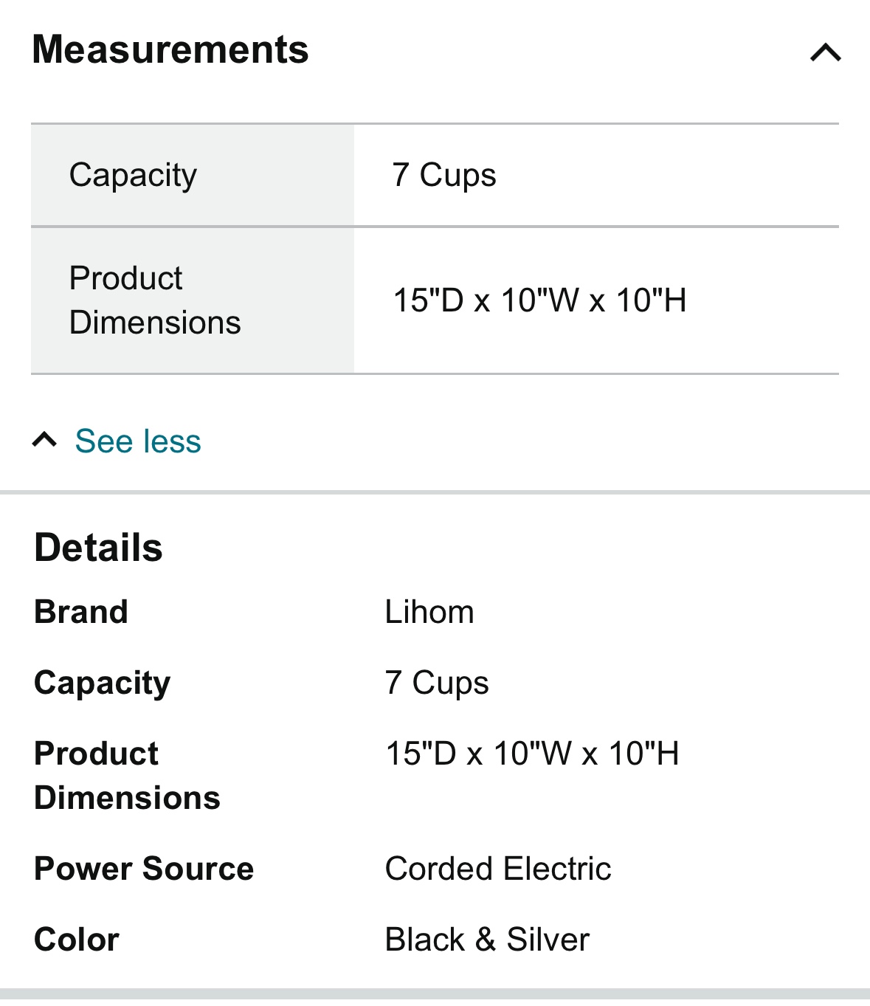Click the Brand label

tap(81, 612)
